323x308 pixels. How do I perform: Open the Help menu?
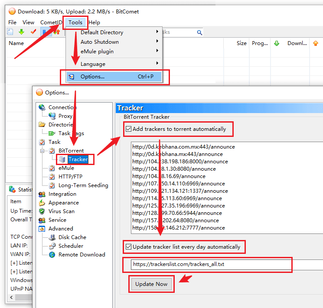point(94,22)
